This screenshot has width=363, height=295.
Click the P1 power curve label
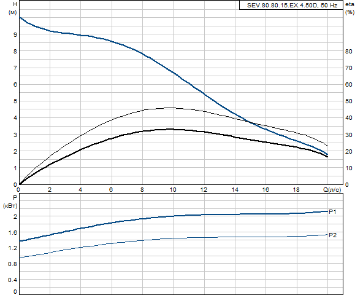pyautogui.click(x=332, y=211)
